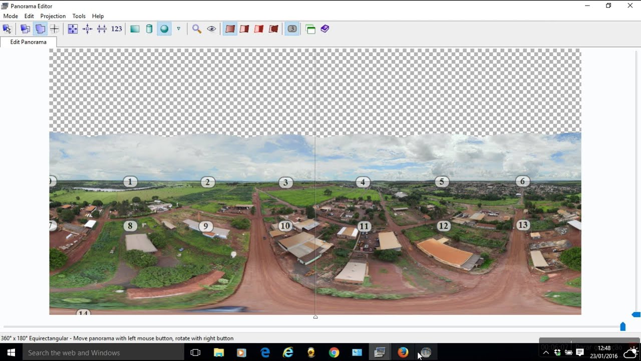Screen dimensions: 641x361
Task: Click the Straighten horizon icon
Action: tap(102, 29)
